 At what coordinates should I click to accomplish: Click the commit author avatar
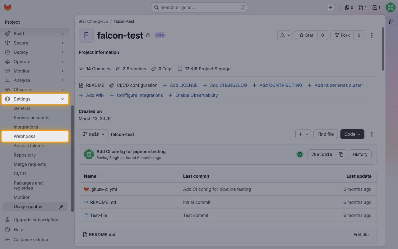tap(89, 154)
